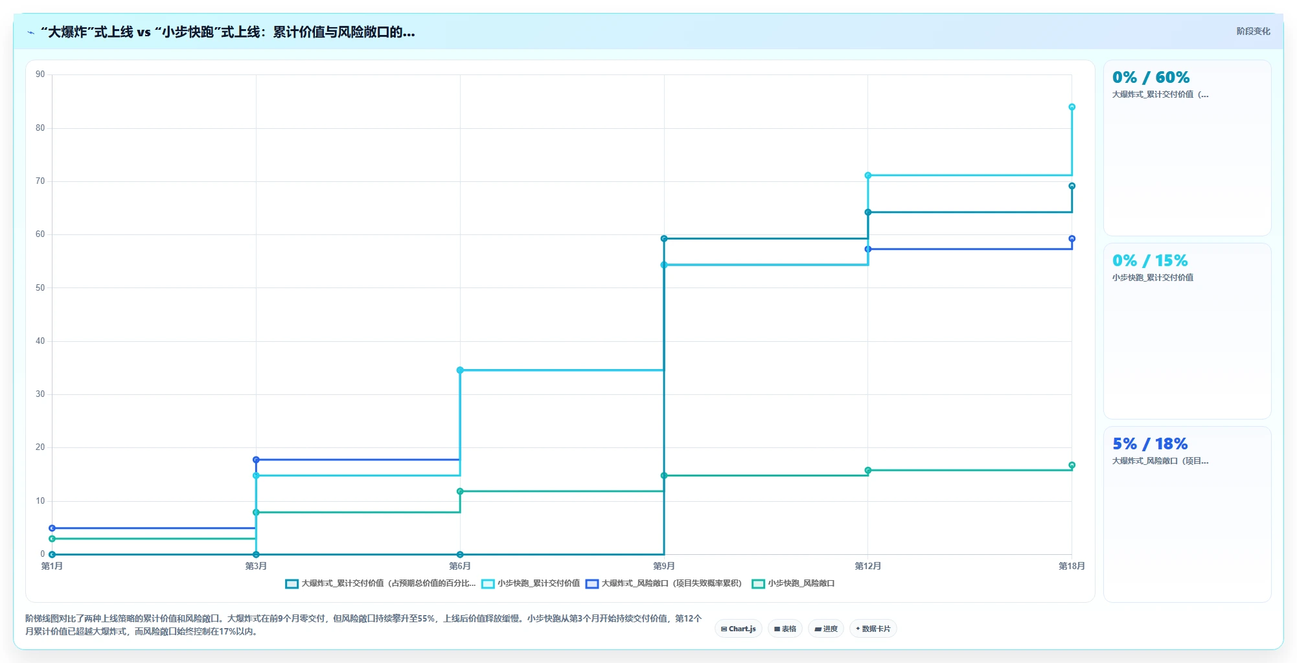Select the 小步快跑 value point at 第12月 (71)

click(868, 175)
